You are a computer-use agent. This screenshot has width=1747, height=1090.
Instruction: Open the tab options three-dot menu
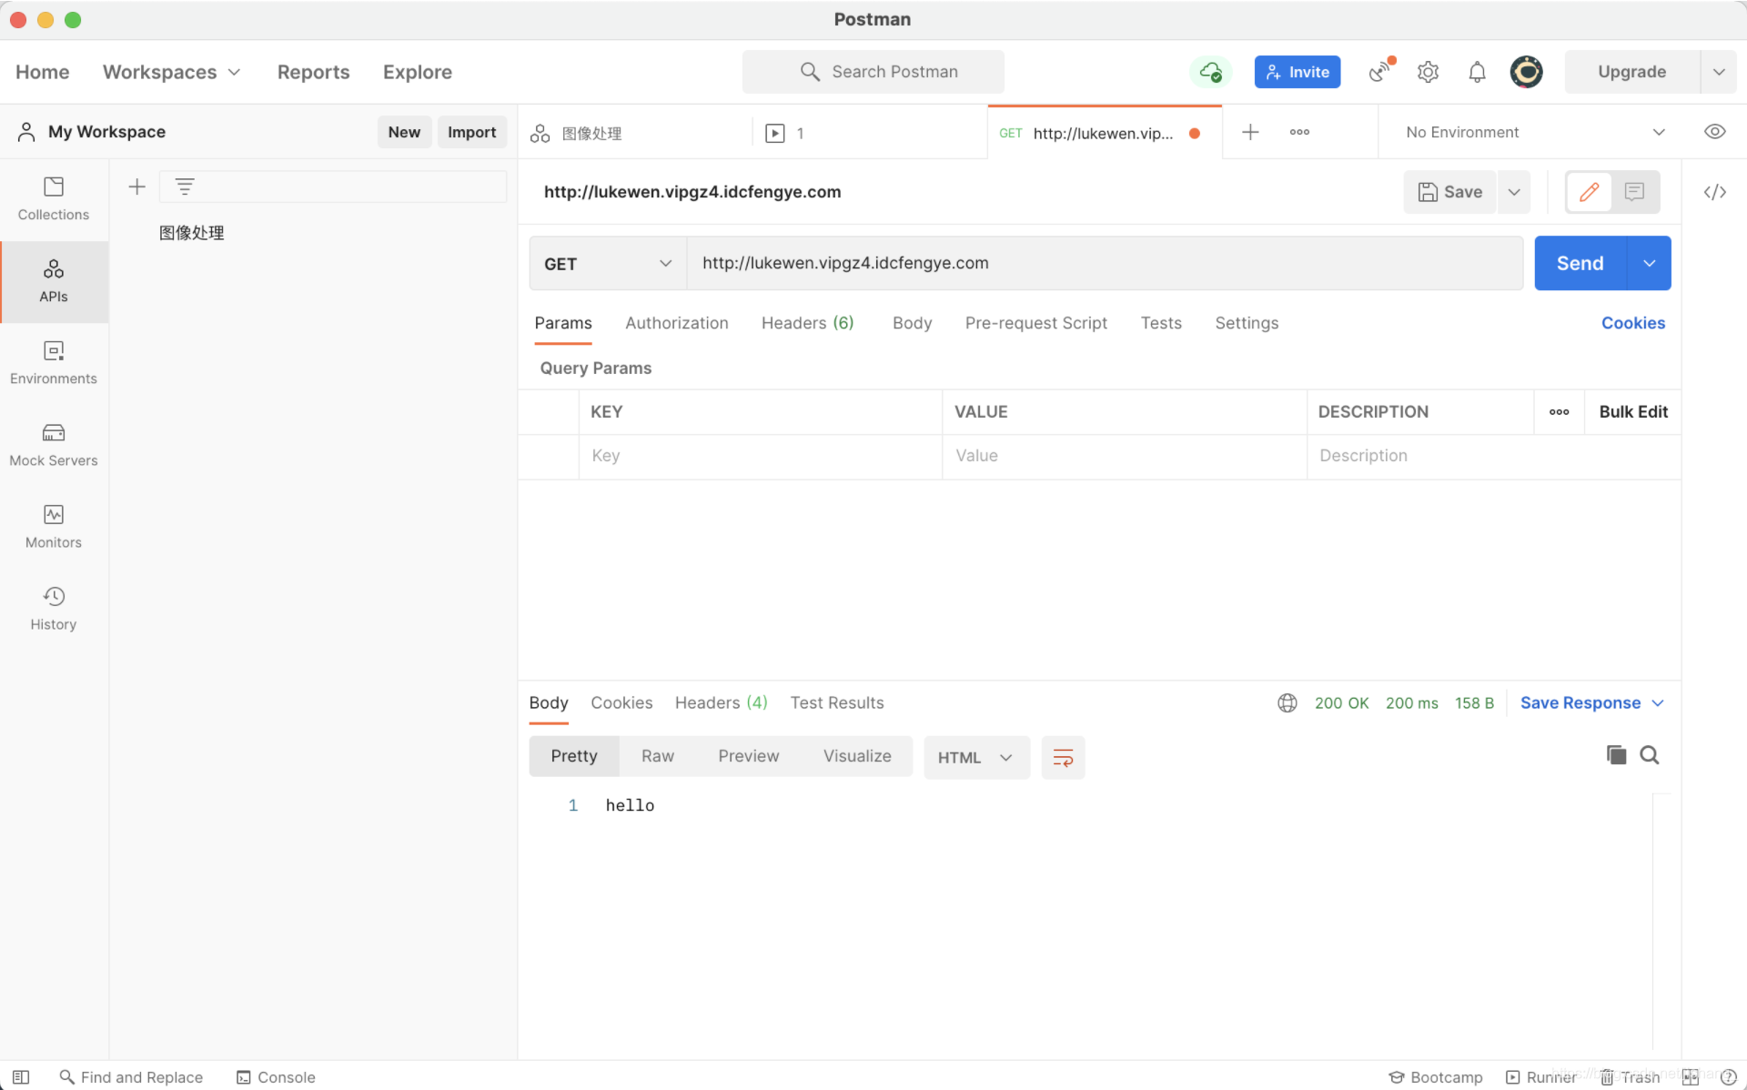[x=1299, y=132]
